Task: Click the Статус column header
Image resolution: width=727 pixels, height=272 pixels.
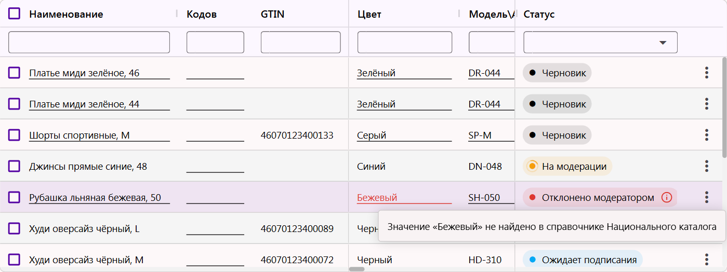Action: (539, 14)
